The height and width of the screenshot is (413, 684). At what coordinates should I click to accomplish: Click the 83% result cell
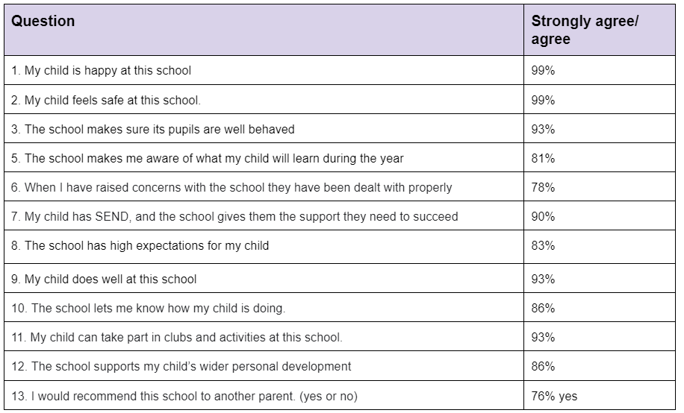coord(600,247)
